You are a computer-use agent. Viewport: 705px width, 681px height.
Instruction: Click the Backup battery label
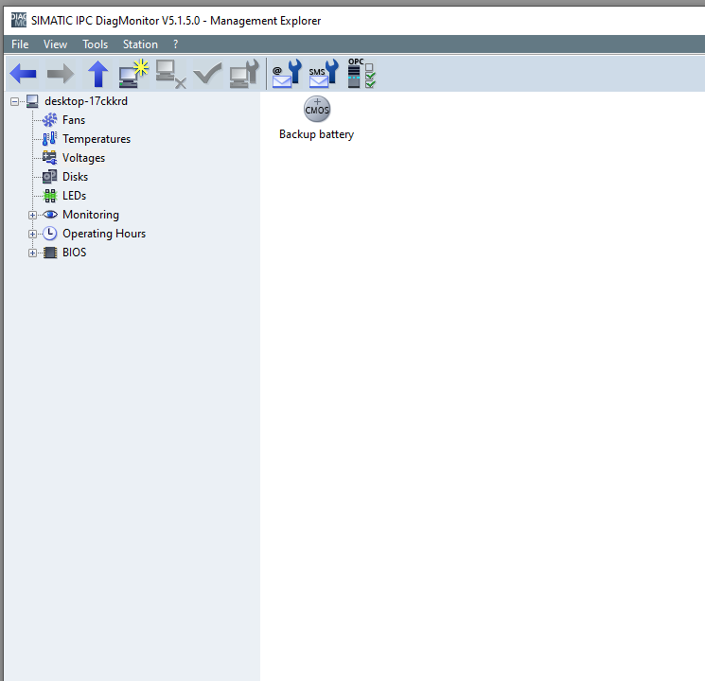pos(316,134)
